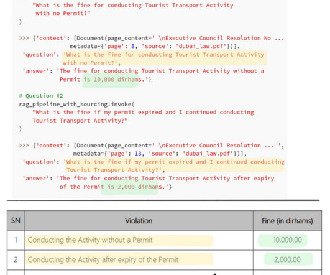330x275 pixels.
Task: Click 'with no Permit?"' in first input query
Action: pos(63,13)
